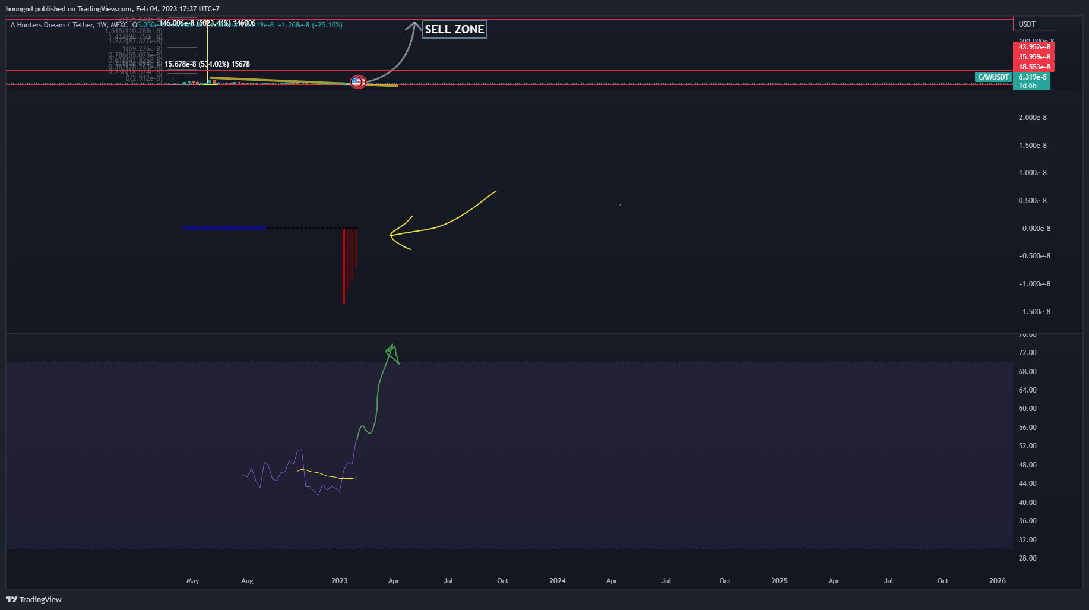Click the current price 6.319e-8 label
The image size is (1089, 610).
1032,77
